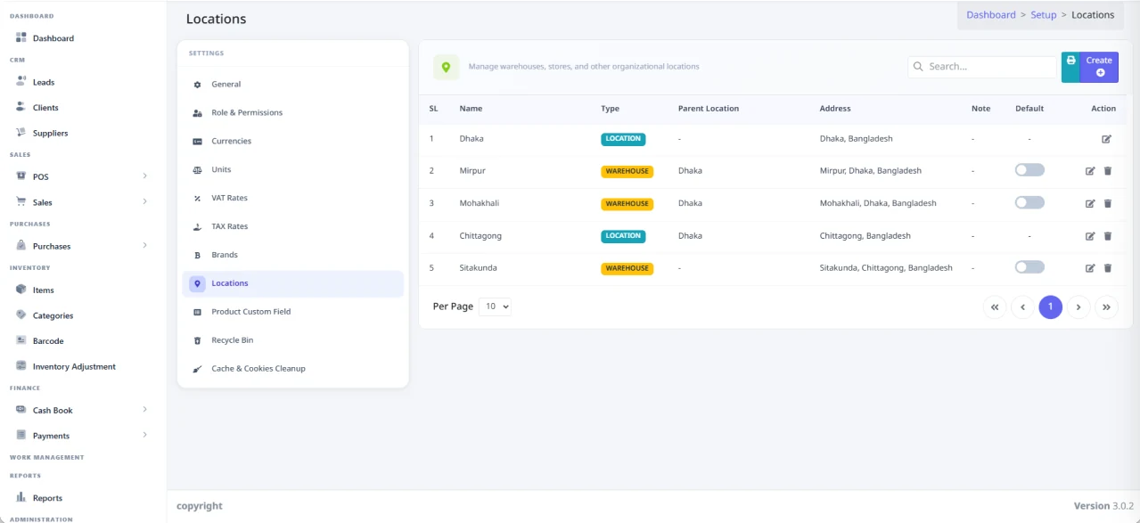This screenshot has width=1140, height=523.
Task: Click the Dashboard grid icon in sidebar
Action: 21,37
